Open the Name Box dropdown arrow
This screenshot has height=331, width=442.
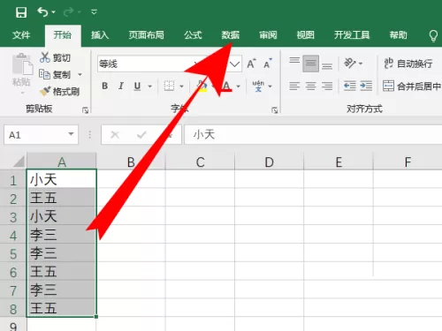[71, 134]
